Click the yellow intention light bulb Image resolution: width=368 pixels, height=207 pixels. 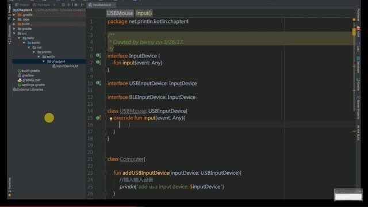(x=111, y=119)
